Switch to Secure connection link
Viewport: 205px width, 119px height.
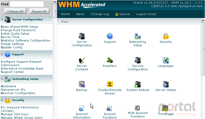pos(122,14)
